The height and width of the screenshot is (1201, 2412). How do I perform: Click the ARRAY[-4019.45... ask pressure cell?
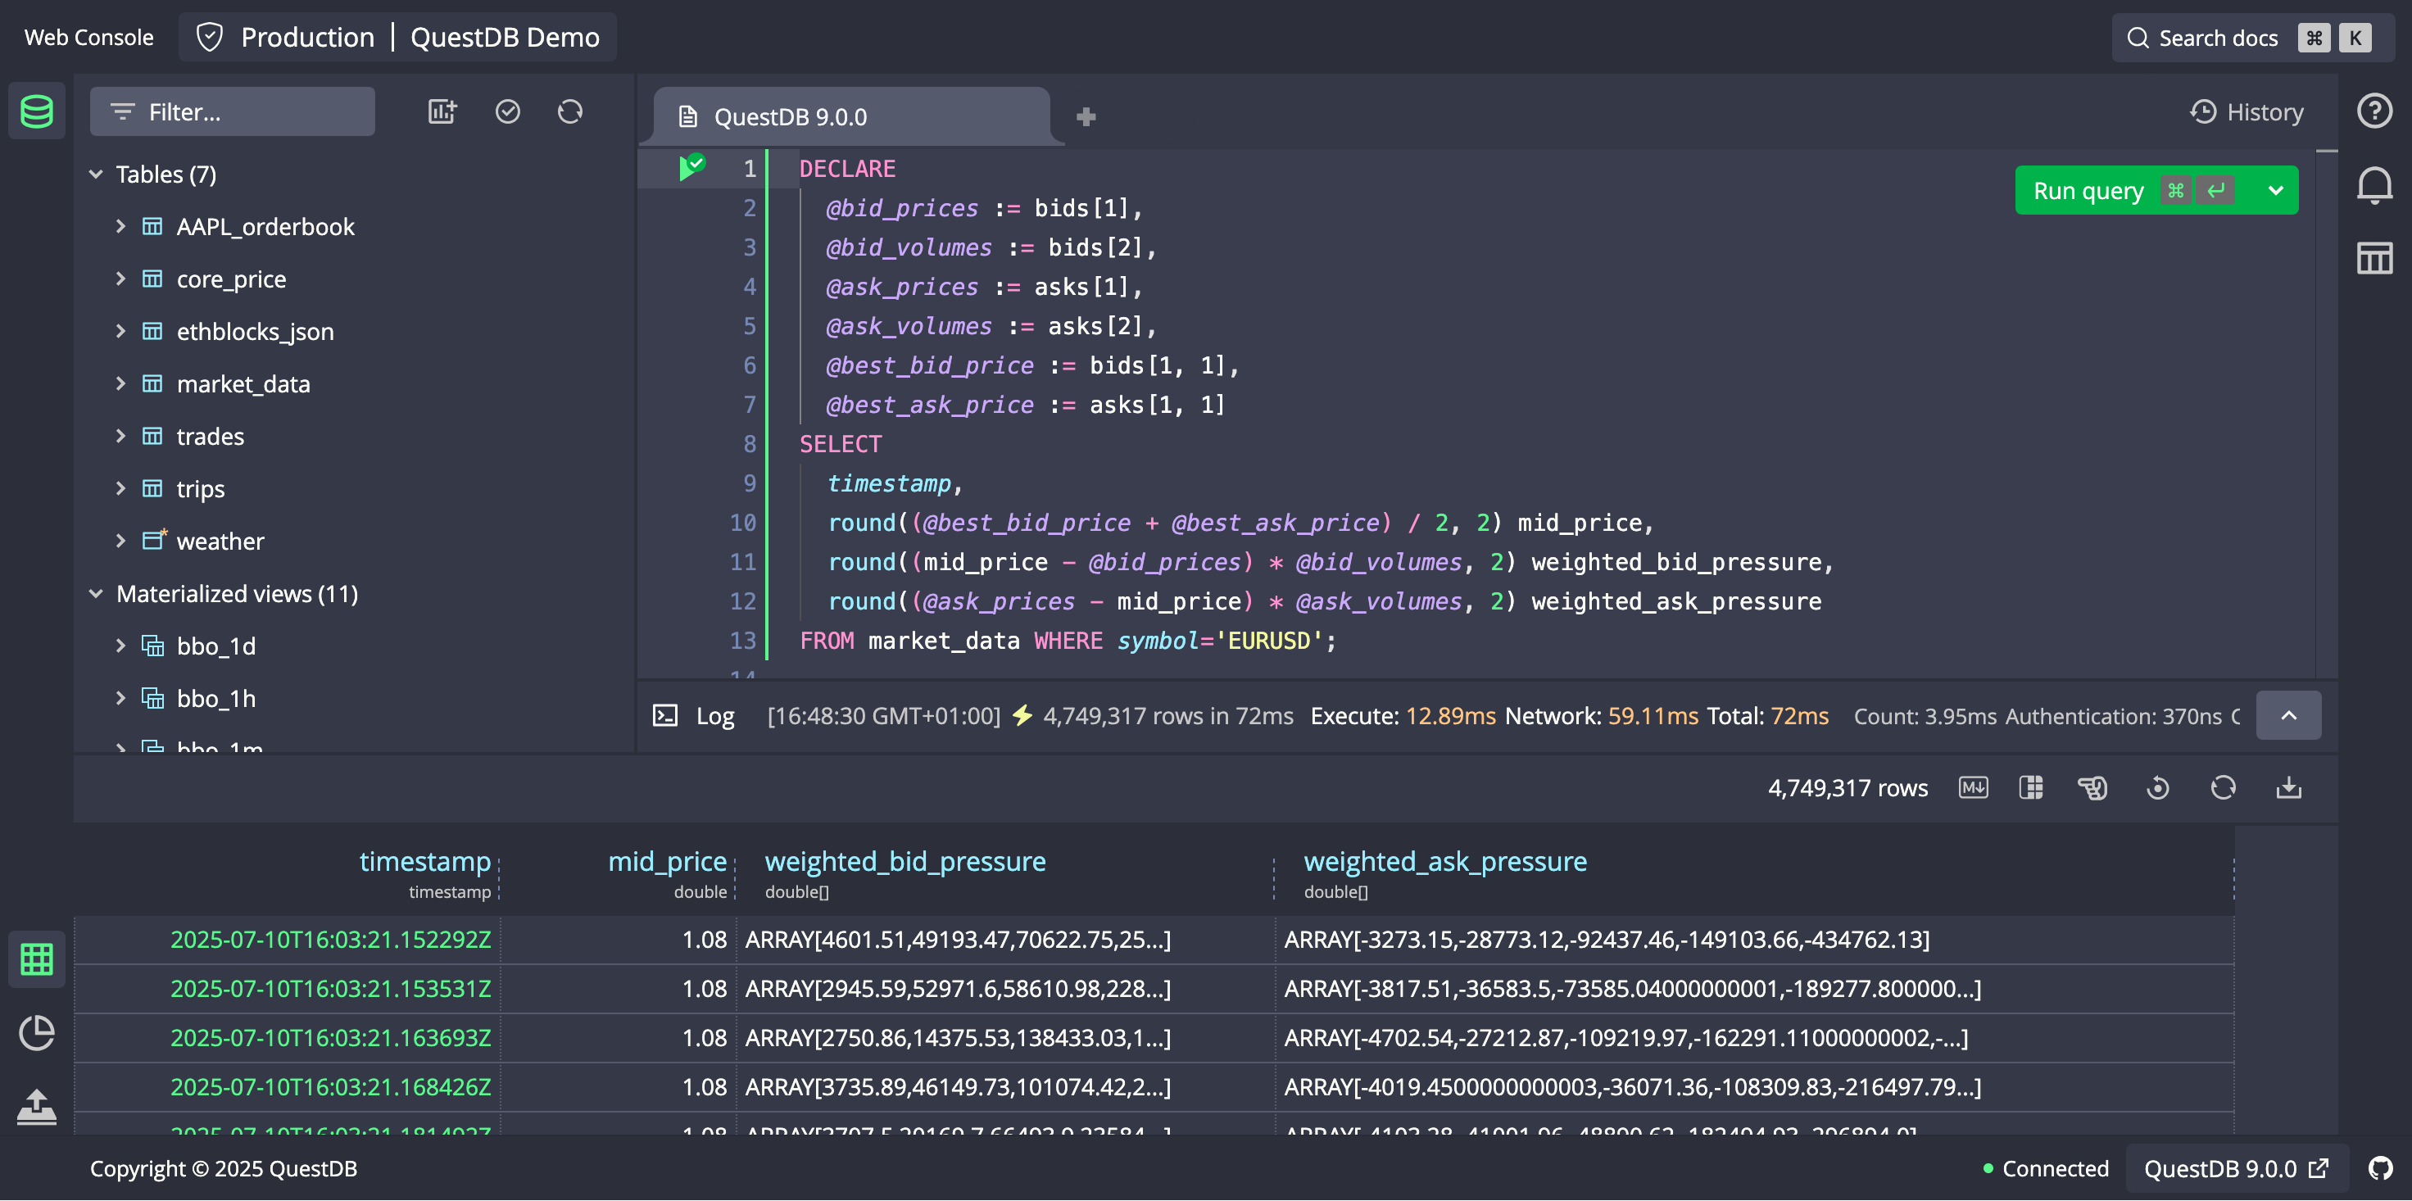click(1632, 1087)
